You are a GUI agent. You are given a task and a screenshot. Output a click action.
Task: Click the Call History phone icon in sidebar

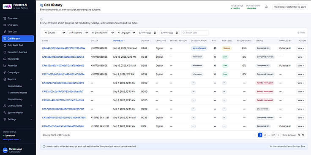[5, 39]
